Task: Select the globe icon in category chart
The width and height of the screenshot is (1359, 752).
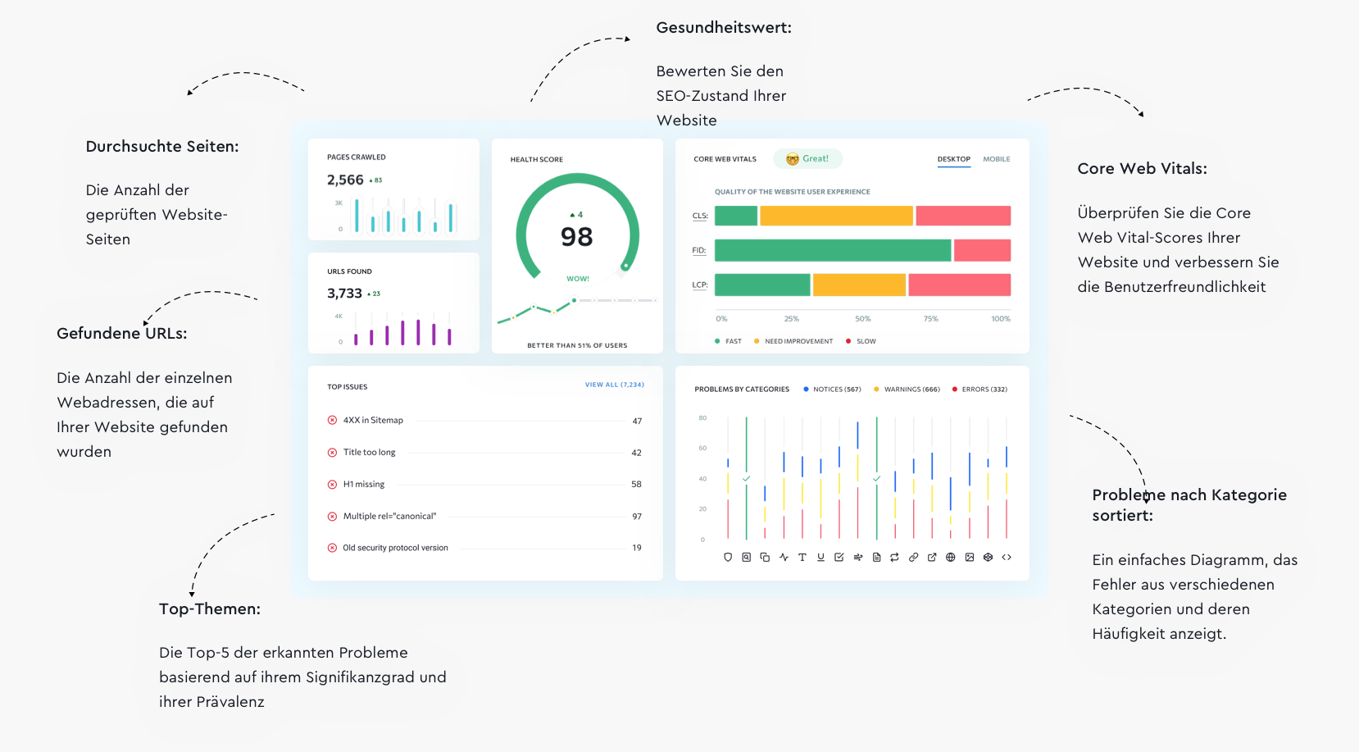Action: tap(951, 558)
